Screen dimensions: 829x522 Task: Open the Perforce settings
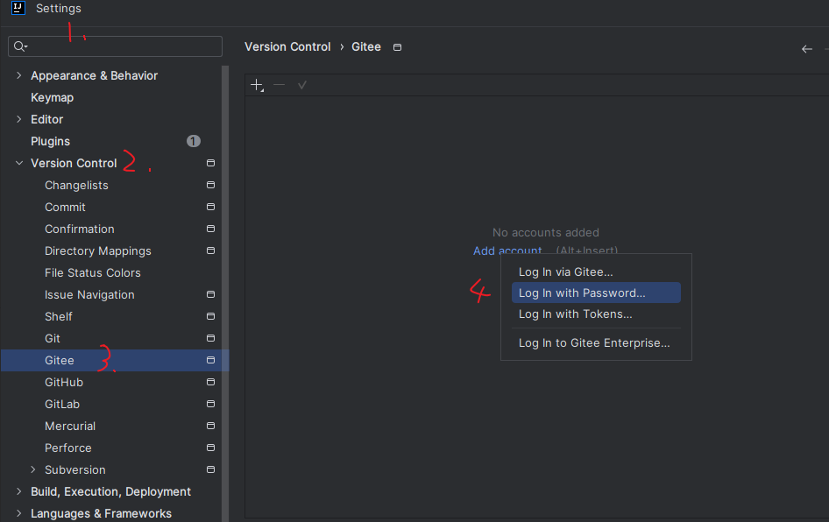point(67,448)
